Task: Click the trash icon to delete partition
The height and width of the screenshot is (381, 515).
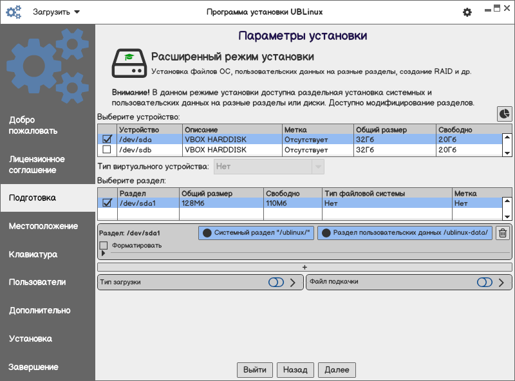Action: 503,233
